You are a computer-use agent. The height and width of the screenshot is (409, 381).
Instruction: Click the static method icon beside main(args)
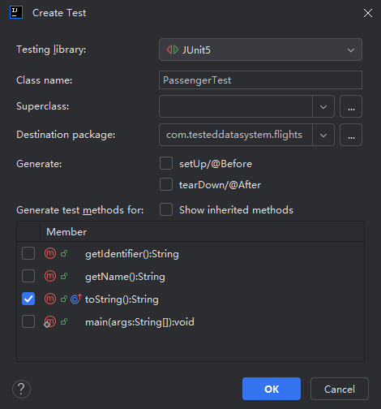pos(50,321)
